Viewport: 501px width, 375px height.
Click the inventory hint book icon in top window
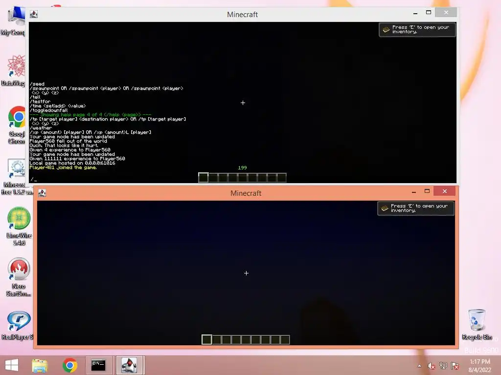click(386, 29)
